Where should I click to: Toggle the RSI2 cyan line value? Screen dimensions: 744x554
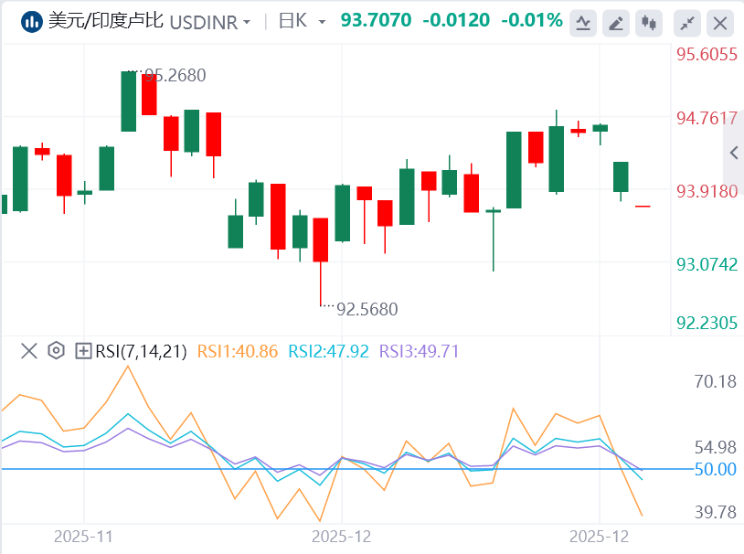click(x=328, y=351)
